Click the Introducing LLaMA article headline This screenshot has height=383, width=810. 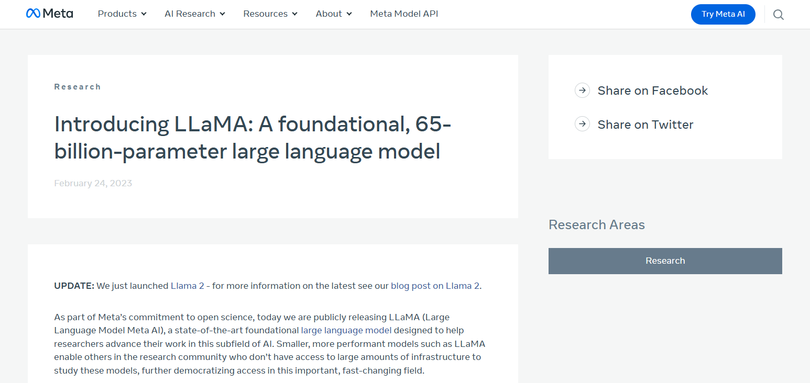click(x=253, y=138)
